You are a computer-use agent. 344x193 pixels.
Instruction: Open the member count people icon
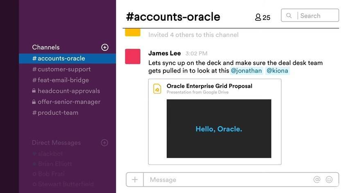258,17
